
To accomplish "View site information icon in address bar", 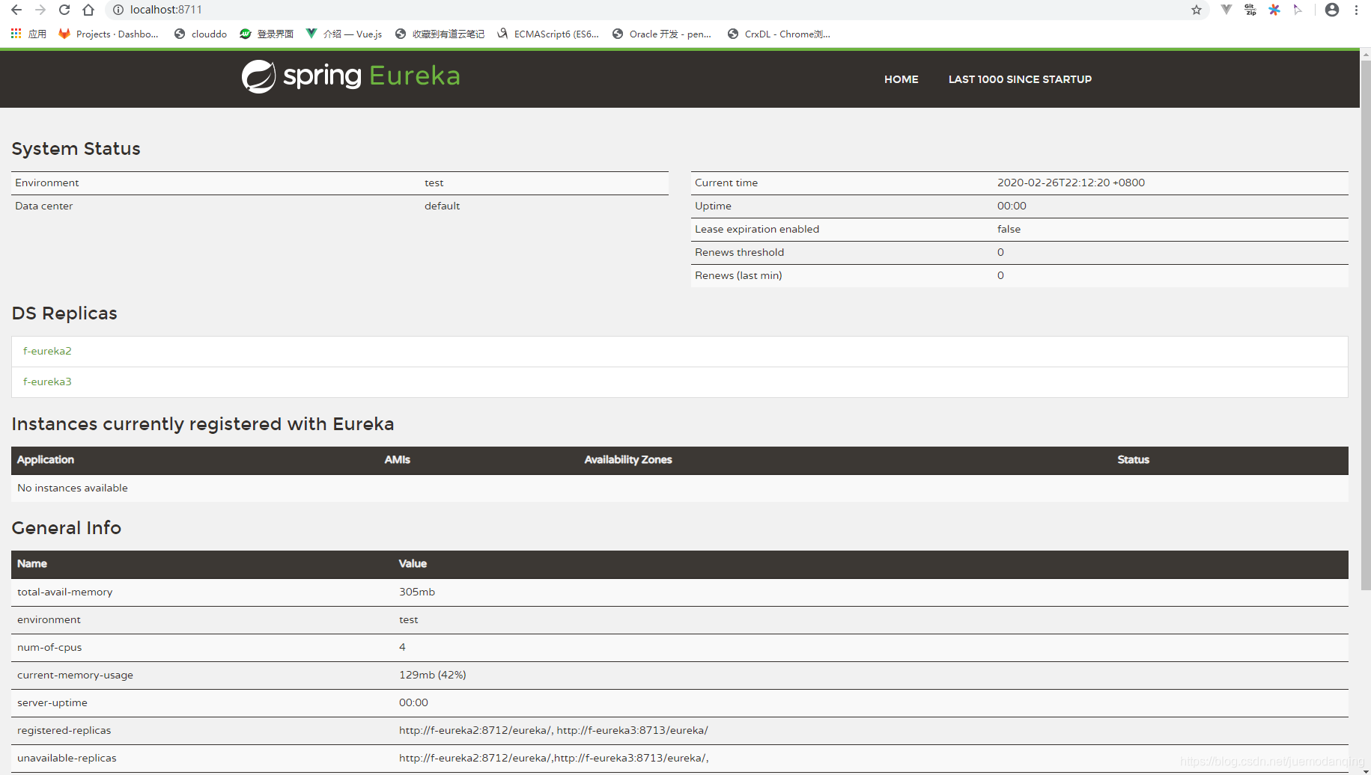I will (x=118, y=10).
